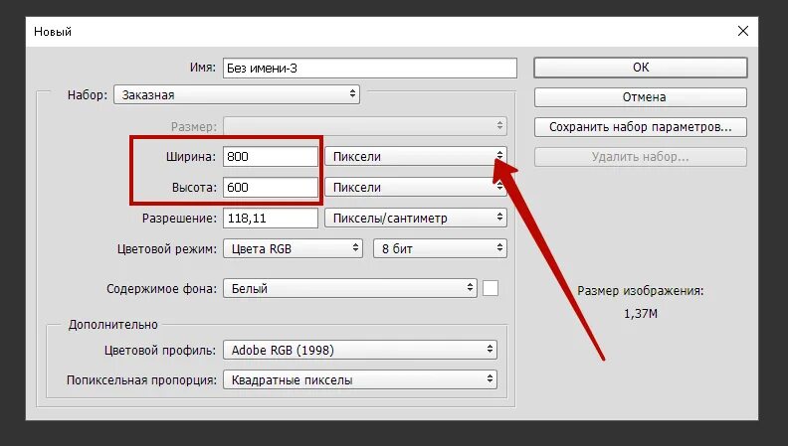Click the Новый dialog title

[53, 32]
